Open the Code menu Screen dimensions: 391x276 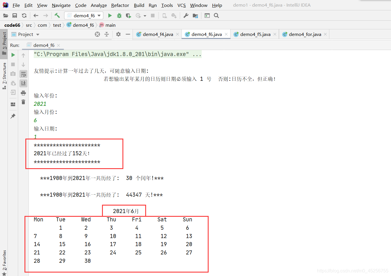[x=81, y=5]
